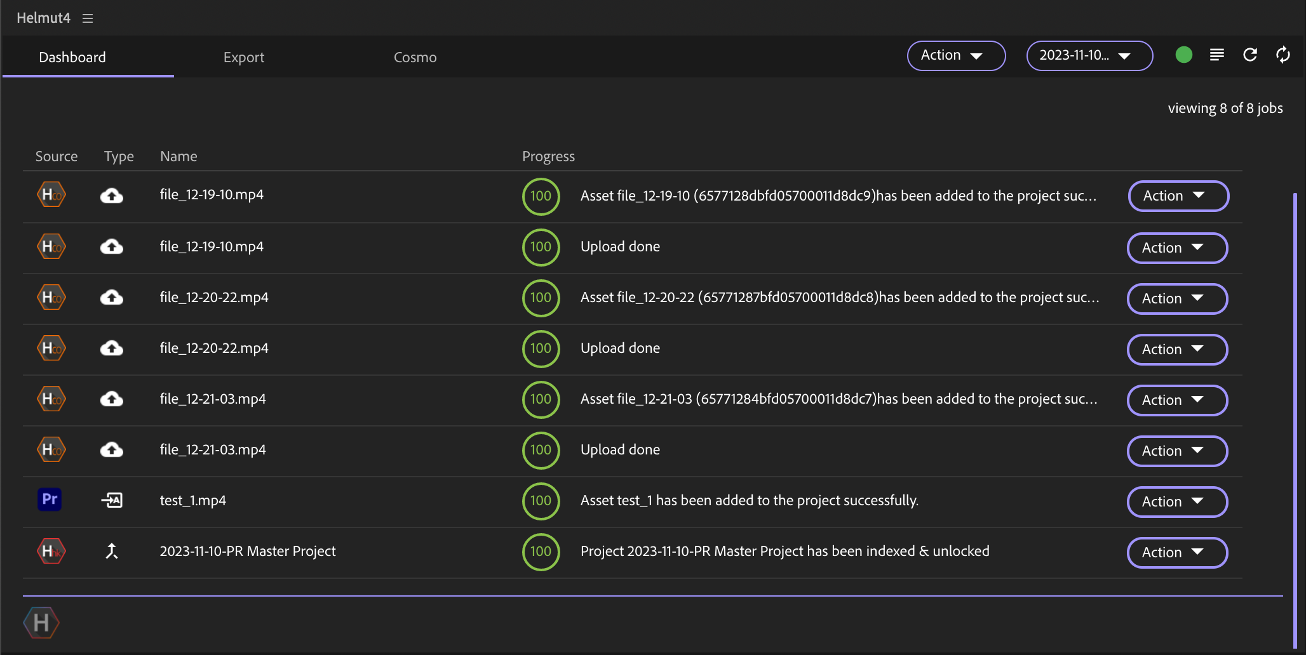1306x655 pixels.
Task: Click the 100 progress circle for test_1.mp4
Action: coord(541,500)
